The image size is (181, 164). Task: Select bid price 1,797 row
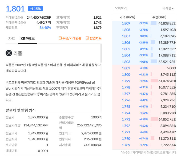144,94
